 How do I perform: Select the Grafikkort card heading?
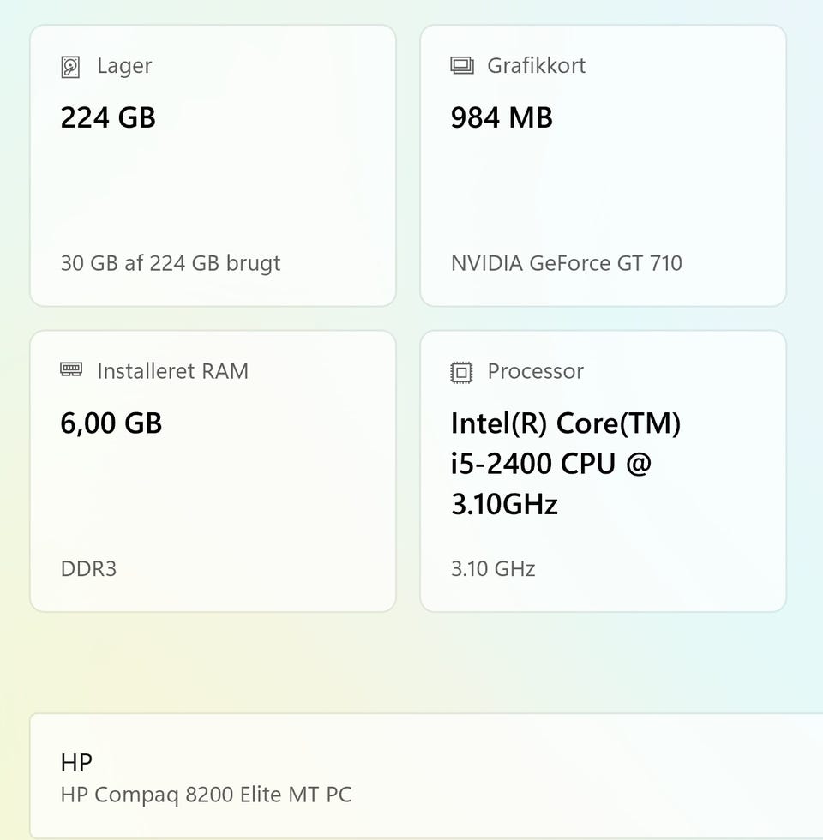tap(536, 66)
